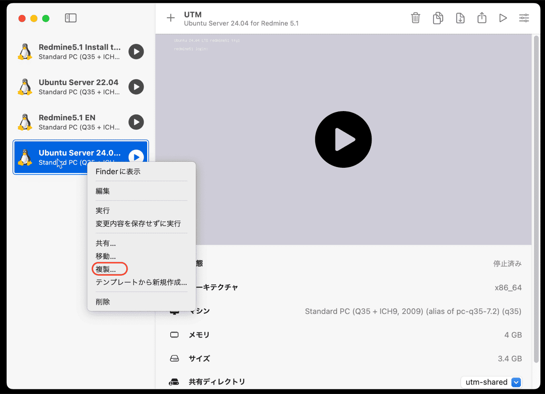Choose テンプレートから新規作成... menu entry
This screenshot has height=394, width=545.
coord(141,282)
